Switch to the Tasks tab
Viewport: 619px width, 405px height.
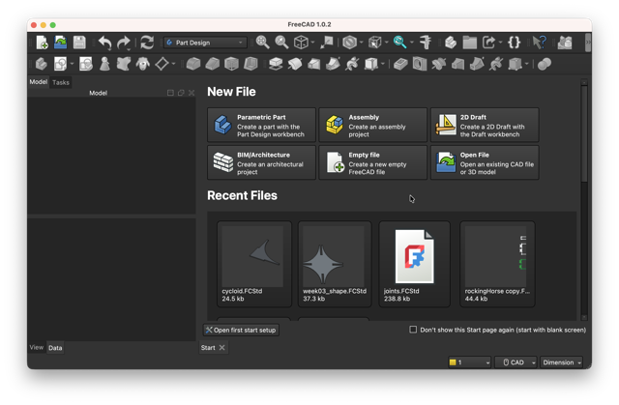click(x=61, y=82)
